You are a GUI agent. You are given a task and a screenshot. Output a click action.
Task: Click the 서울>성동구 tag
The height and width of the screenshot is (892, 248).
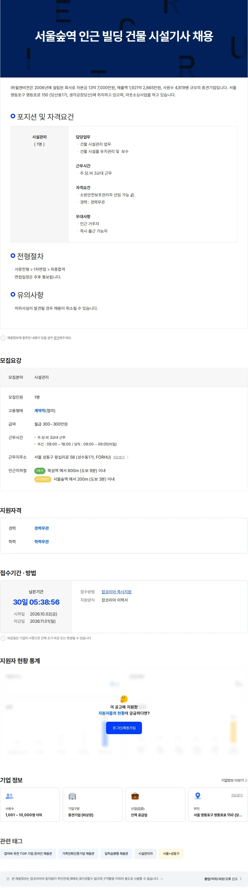tap(171, 853)
